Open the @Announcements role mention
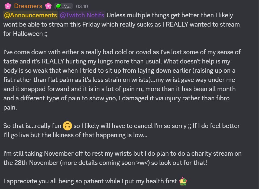This screenshot has width=259, height=189. (x=30, y=15)
